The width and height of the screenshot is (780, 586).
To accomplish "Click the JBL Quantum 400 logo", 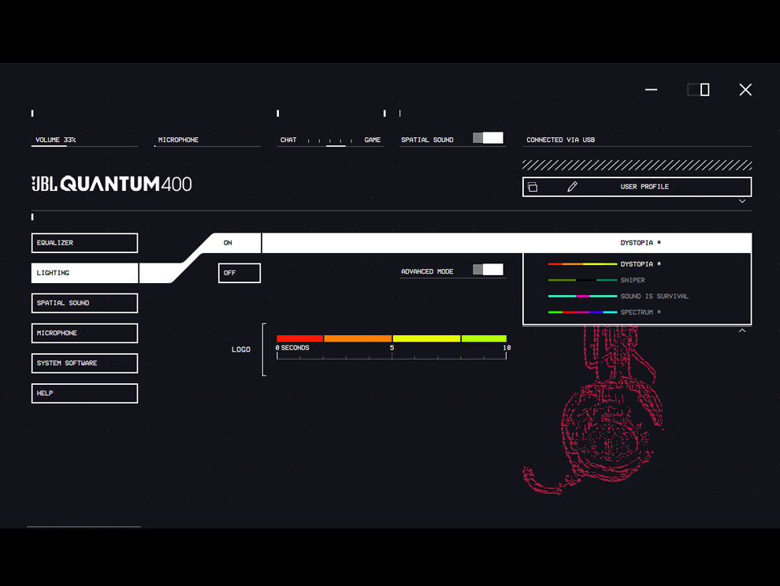I will coord(111,184).
